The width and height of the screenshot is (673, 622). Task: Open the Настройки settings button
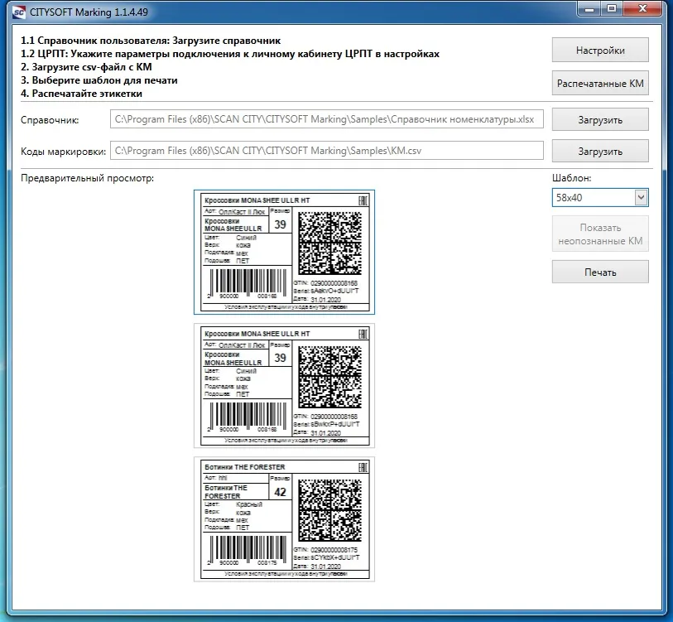click(600, 51)
